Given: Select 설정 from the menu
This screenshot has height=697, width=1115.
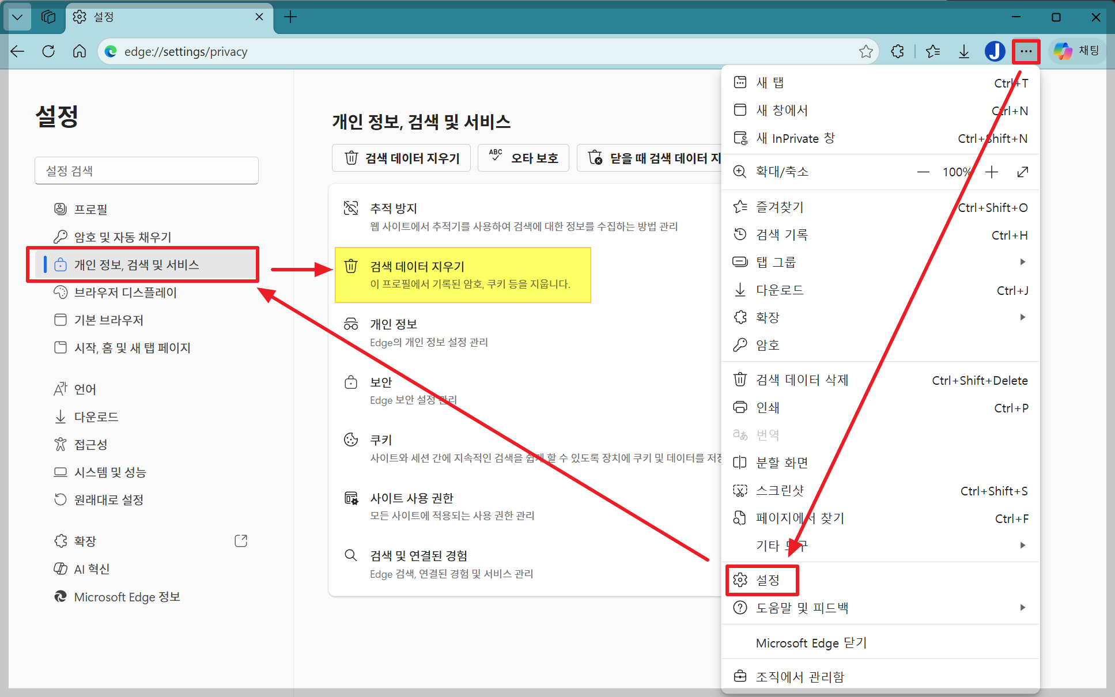Looking at the screenshot, I should point(767,580).
